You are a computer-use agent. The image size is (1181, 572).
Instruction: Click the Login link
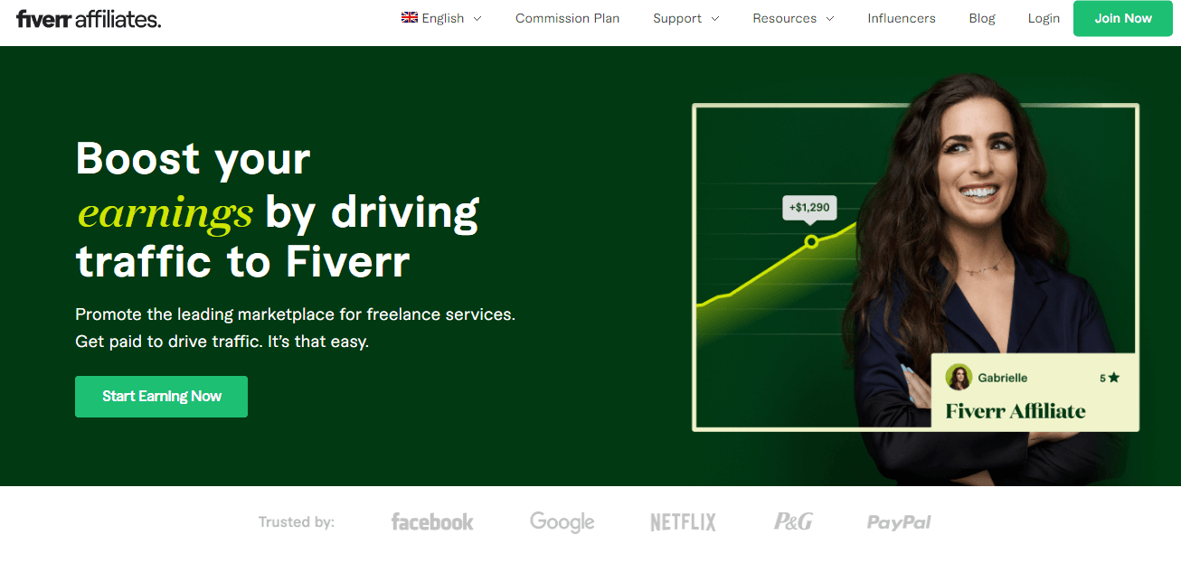click(x=1044, y=18)
